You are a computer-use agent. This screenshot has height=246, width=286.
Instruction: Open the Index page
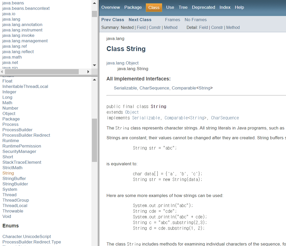[x=225, y=7]
